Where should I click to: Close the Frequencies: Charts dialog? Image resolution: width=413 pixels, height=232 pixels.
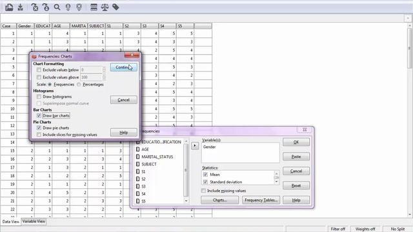[x=132, y=55]
